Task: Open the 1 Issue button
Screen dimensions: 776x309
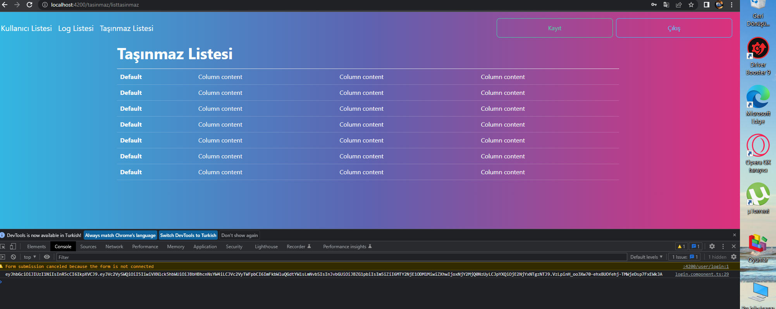Action: (x=685, y=257)
